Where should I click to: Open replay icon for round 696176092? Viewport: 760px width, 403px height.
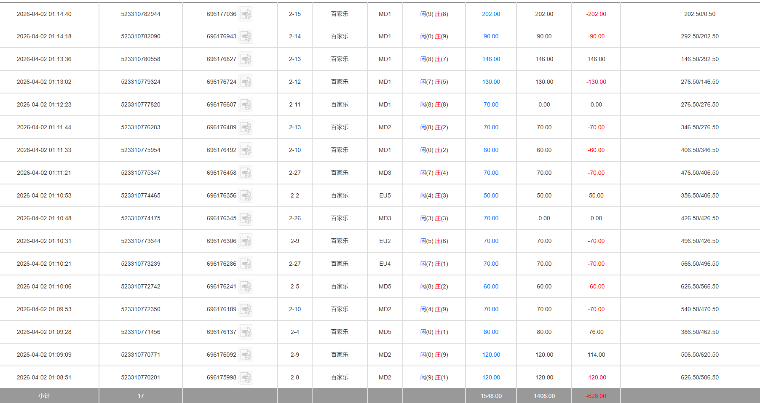tap(246, 355)
